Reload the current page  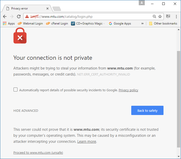(19, 16)
